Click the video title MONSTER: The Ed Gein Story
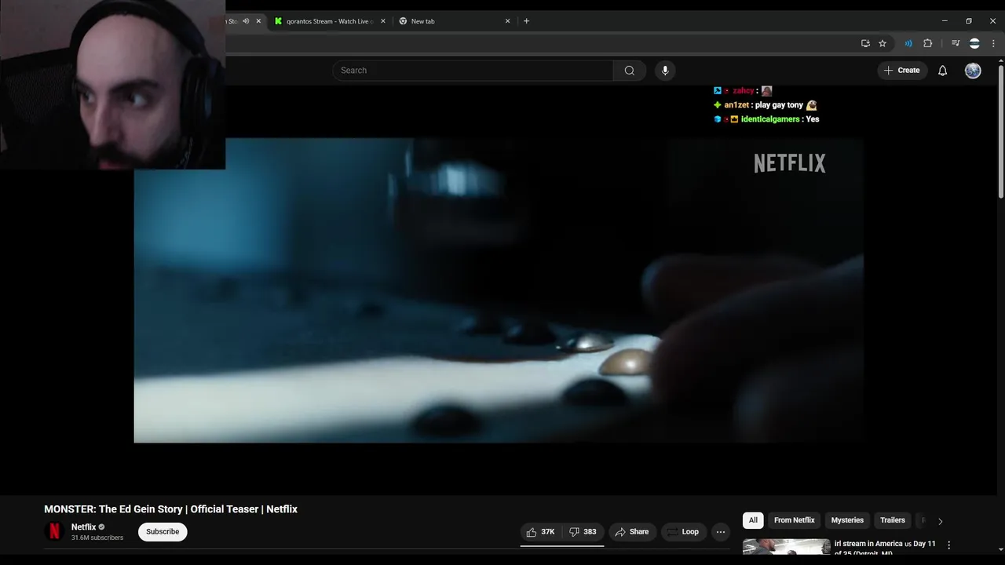 170,509
